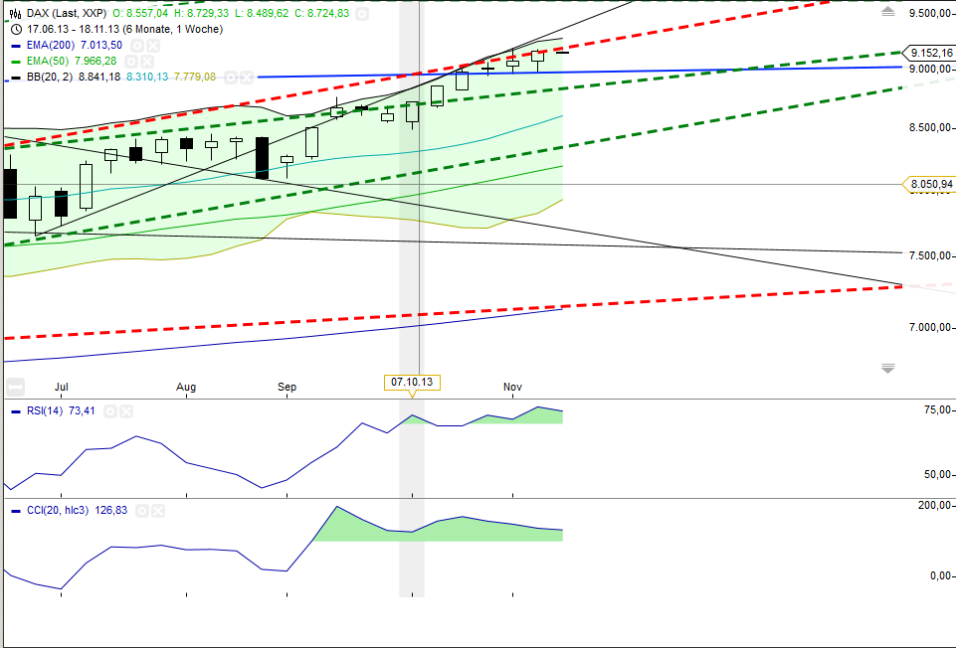Click the clock time range icon

[x=16, y=29]
